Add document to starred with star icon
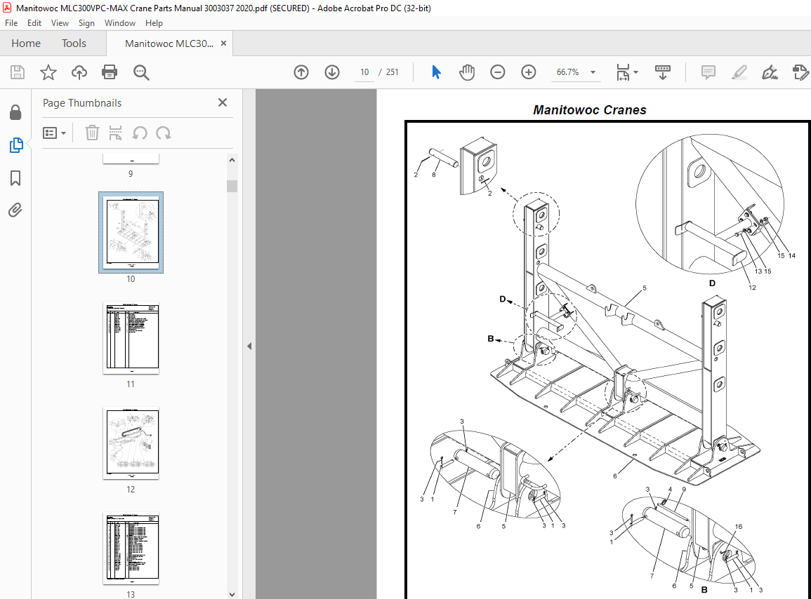The height and width of the screenshot is (599, 811). coord(48,72)
